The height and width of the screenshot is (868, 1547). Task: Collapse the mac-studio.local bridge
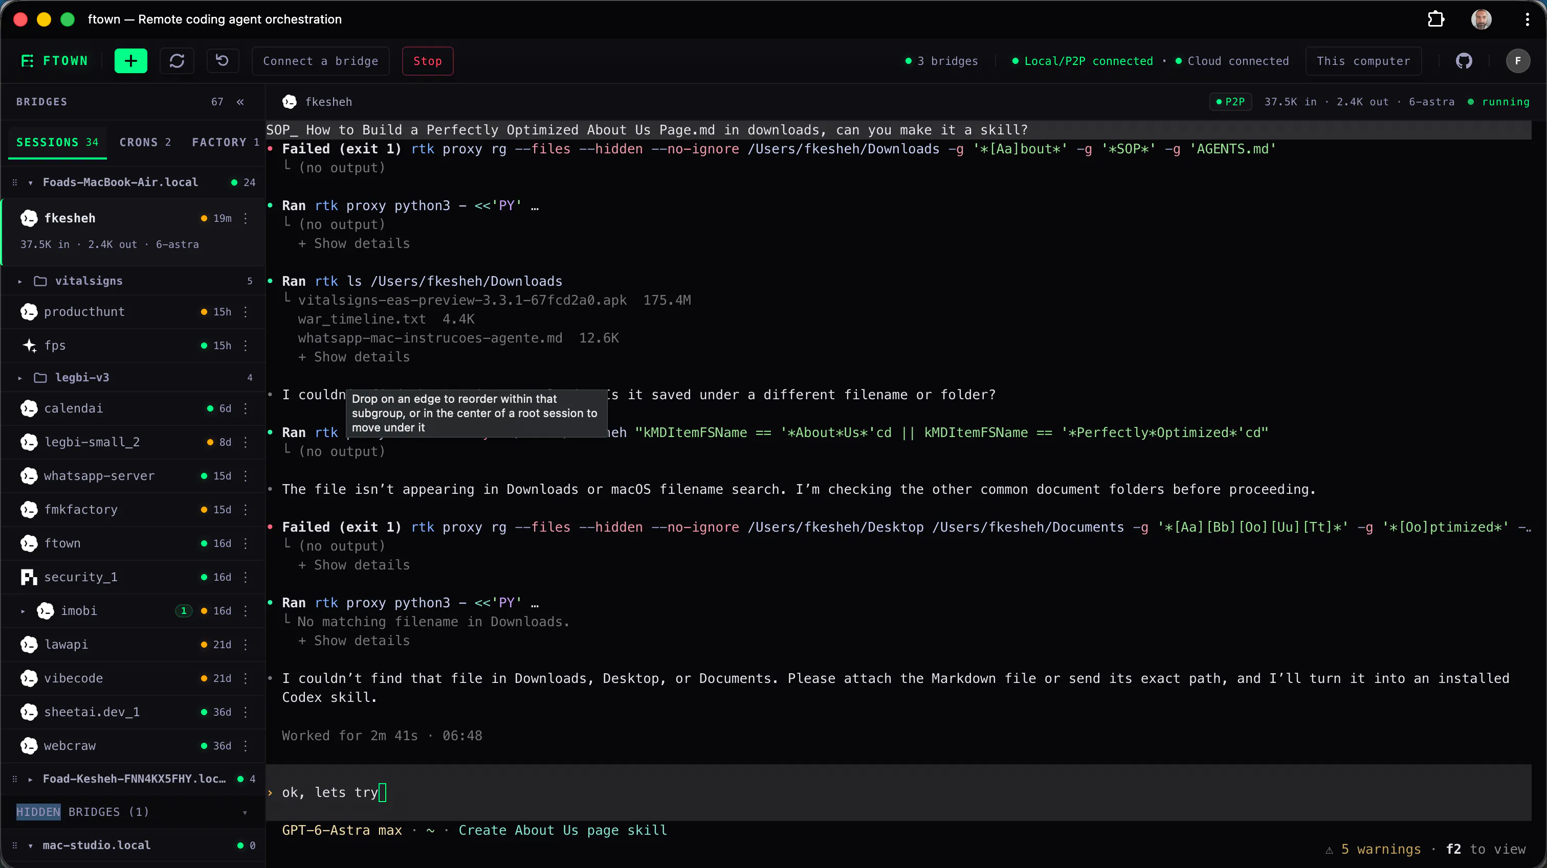[30, 846]
